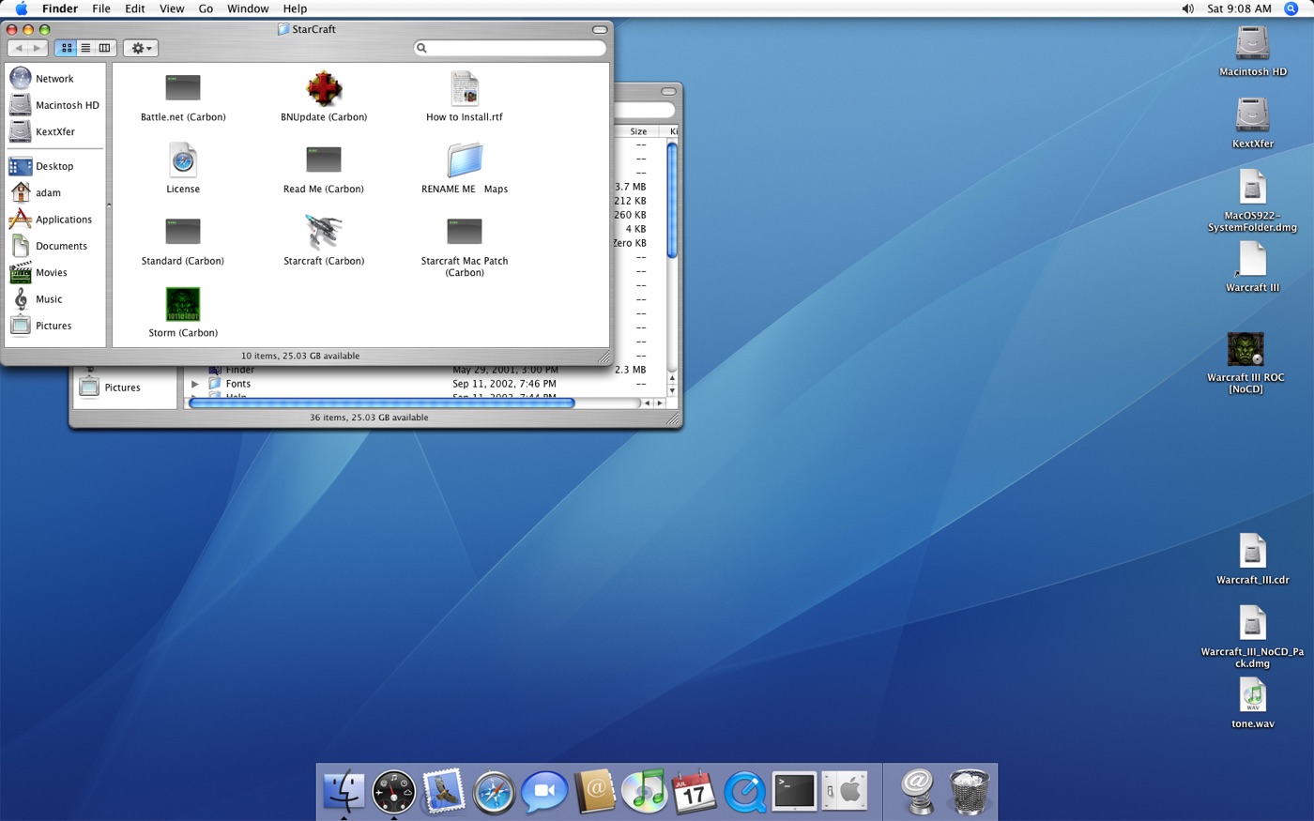Open the Window menu
1314x821 pixels.
(x=248, y=8)
